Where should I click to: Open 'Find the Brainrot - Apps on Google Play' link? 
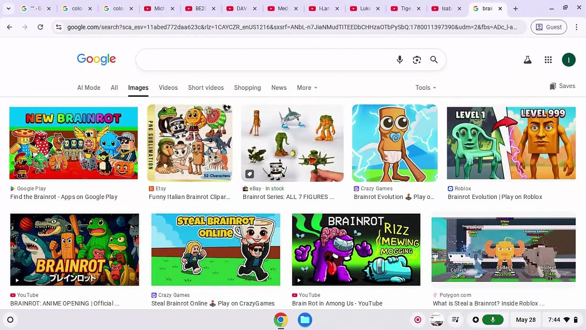(x=64, y=197)
